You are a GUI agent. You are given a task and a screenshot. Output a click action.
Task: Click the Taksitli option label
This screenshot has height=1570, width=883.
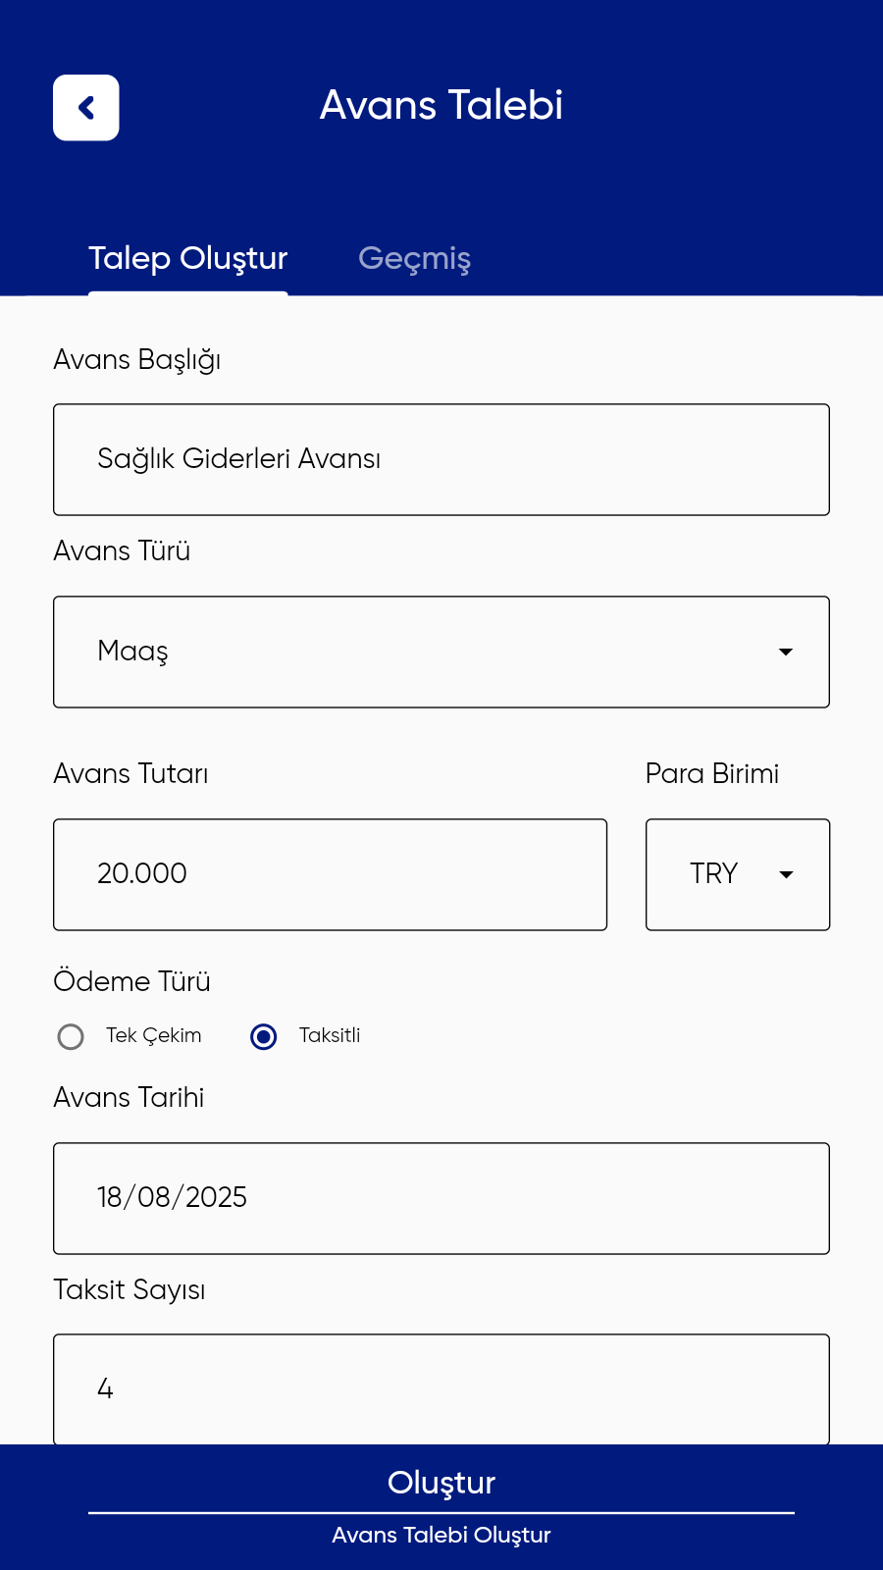(330, 1035)
